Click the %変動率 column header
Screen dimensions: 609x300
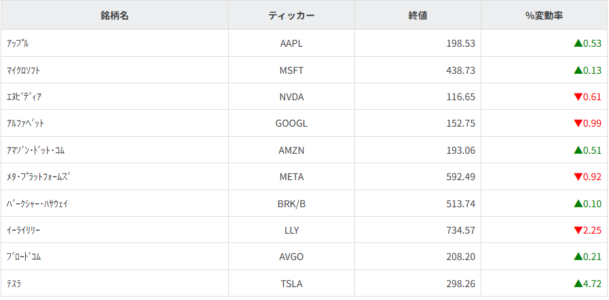pos(545,16)
